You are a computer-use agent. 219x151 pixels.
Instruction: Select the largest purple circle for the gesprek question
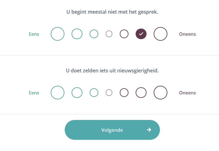pos(161,34)
